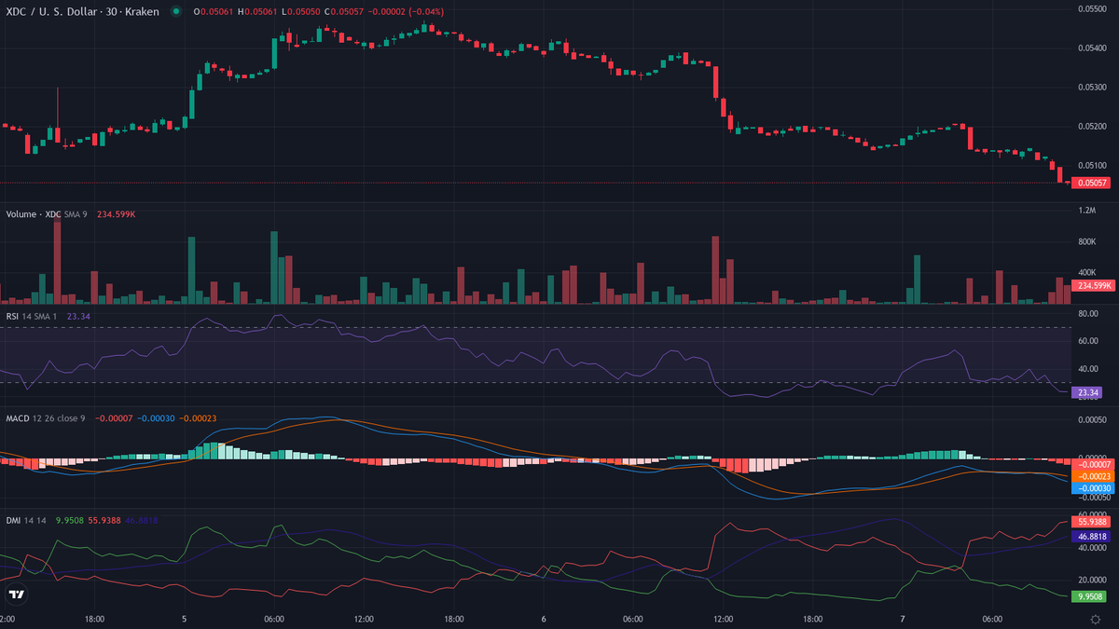
Task: Click the 800K volume axis label
Action: pos(1087,242)
